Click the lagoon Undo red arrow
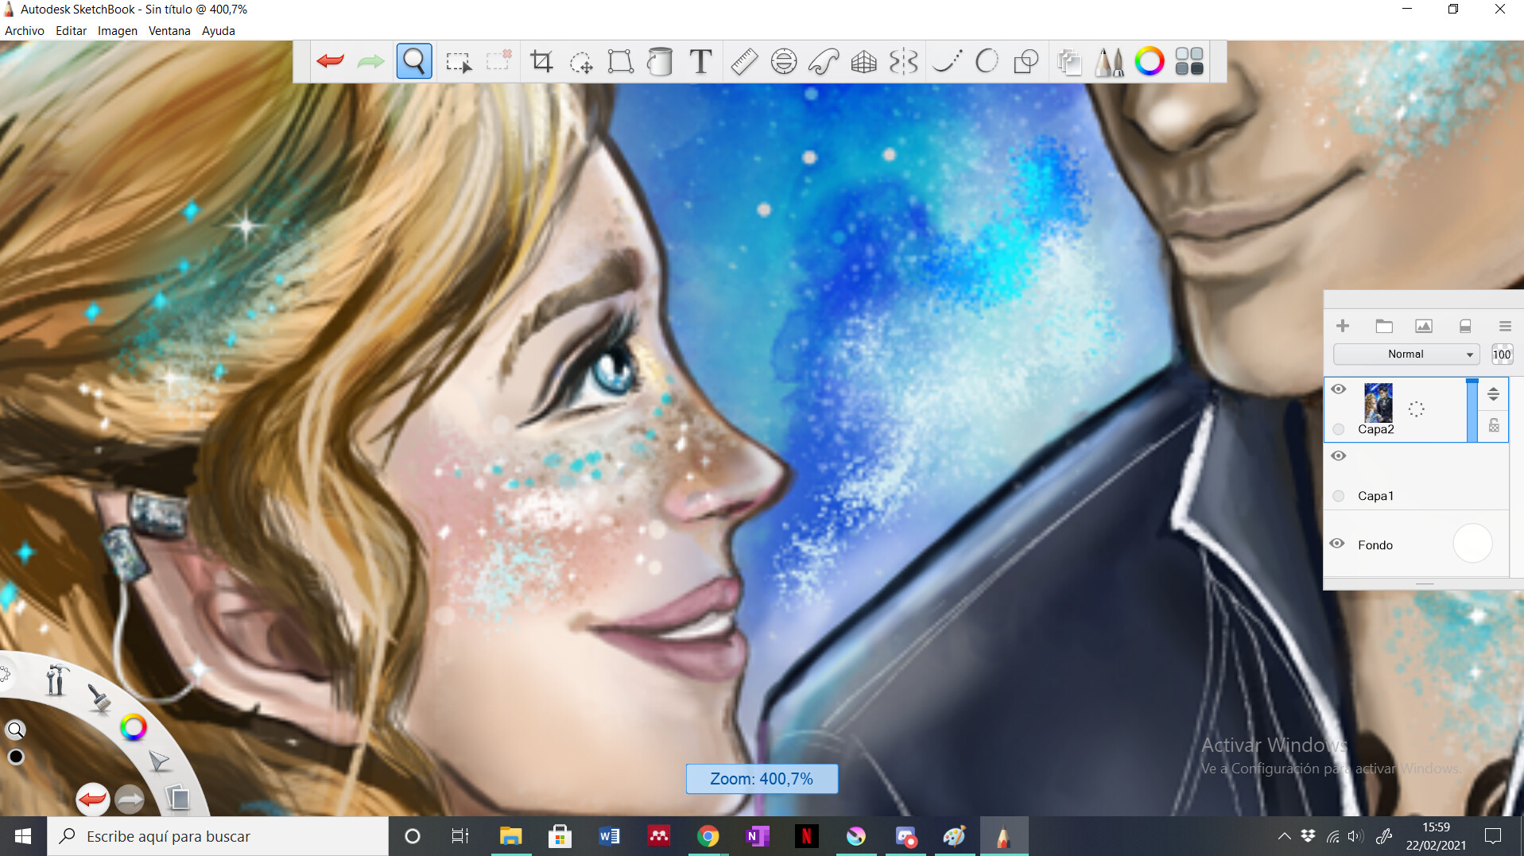Viewport: 1524px width, 856px height. 92,798
